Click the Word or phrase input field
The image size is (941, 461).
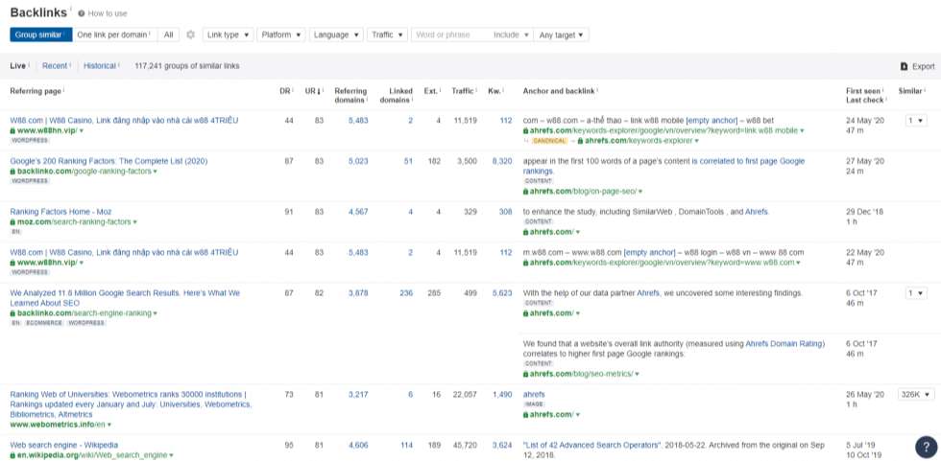[x=450, y=35]
